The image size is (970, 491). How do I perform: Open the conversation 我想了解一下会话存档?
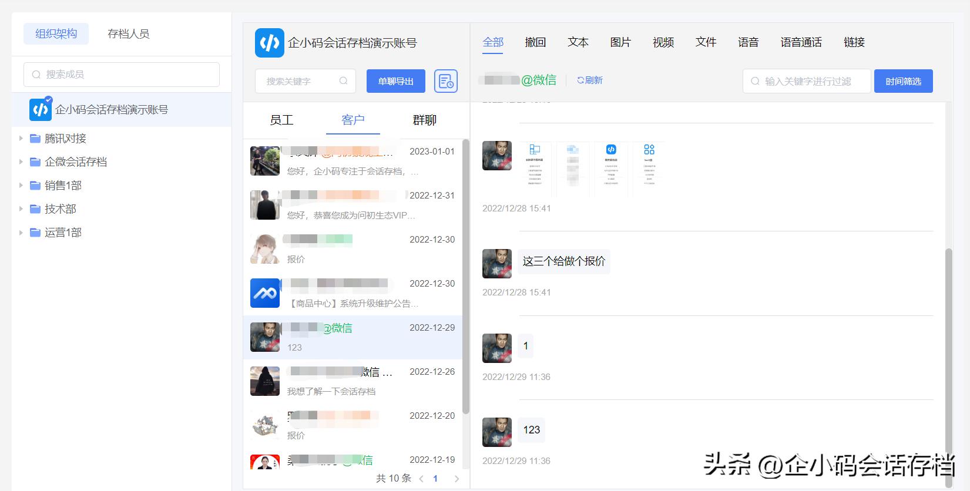click(353, 381)
